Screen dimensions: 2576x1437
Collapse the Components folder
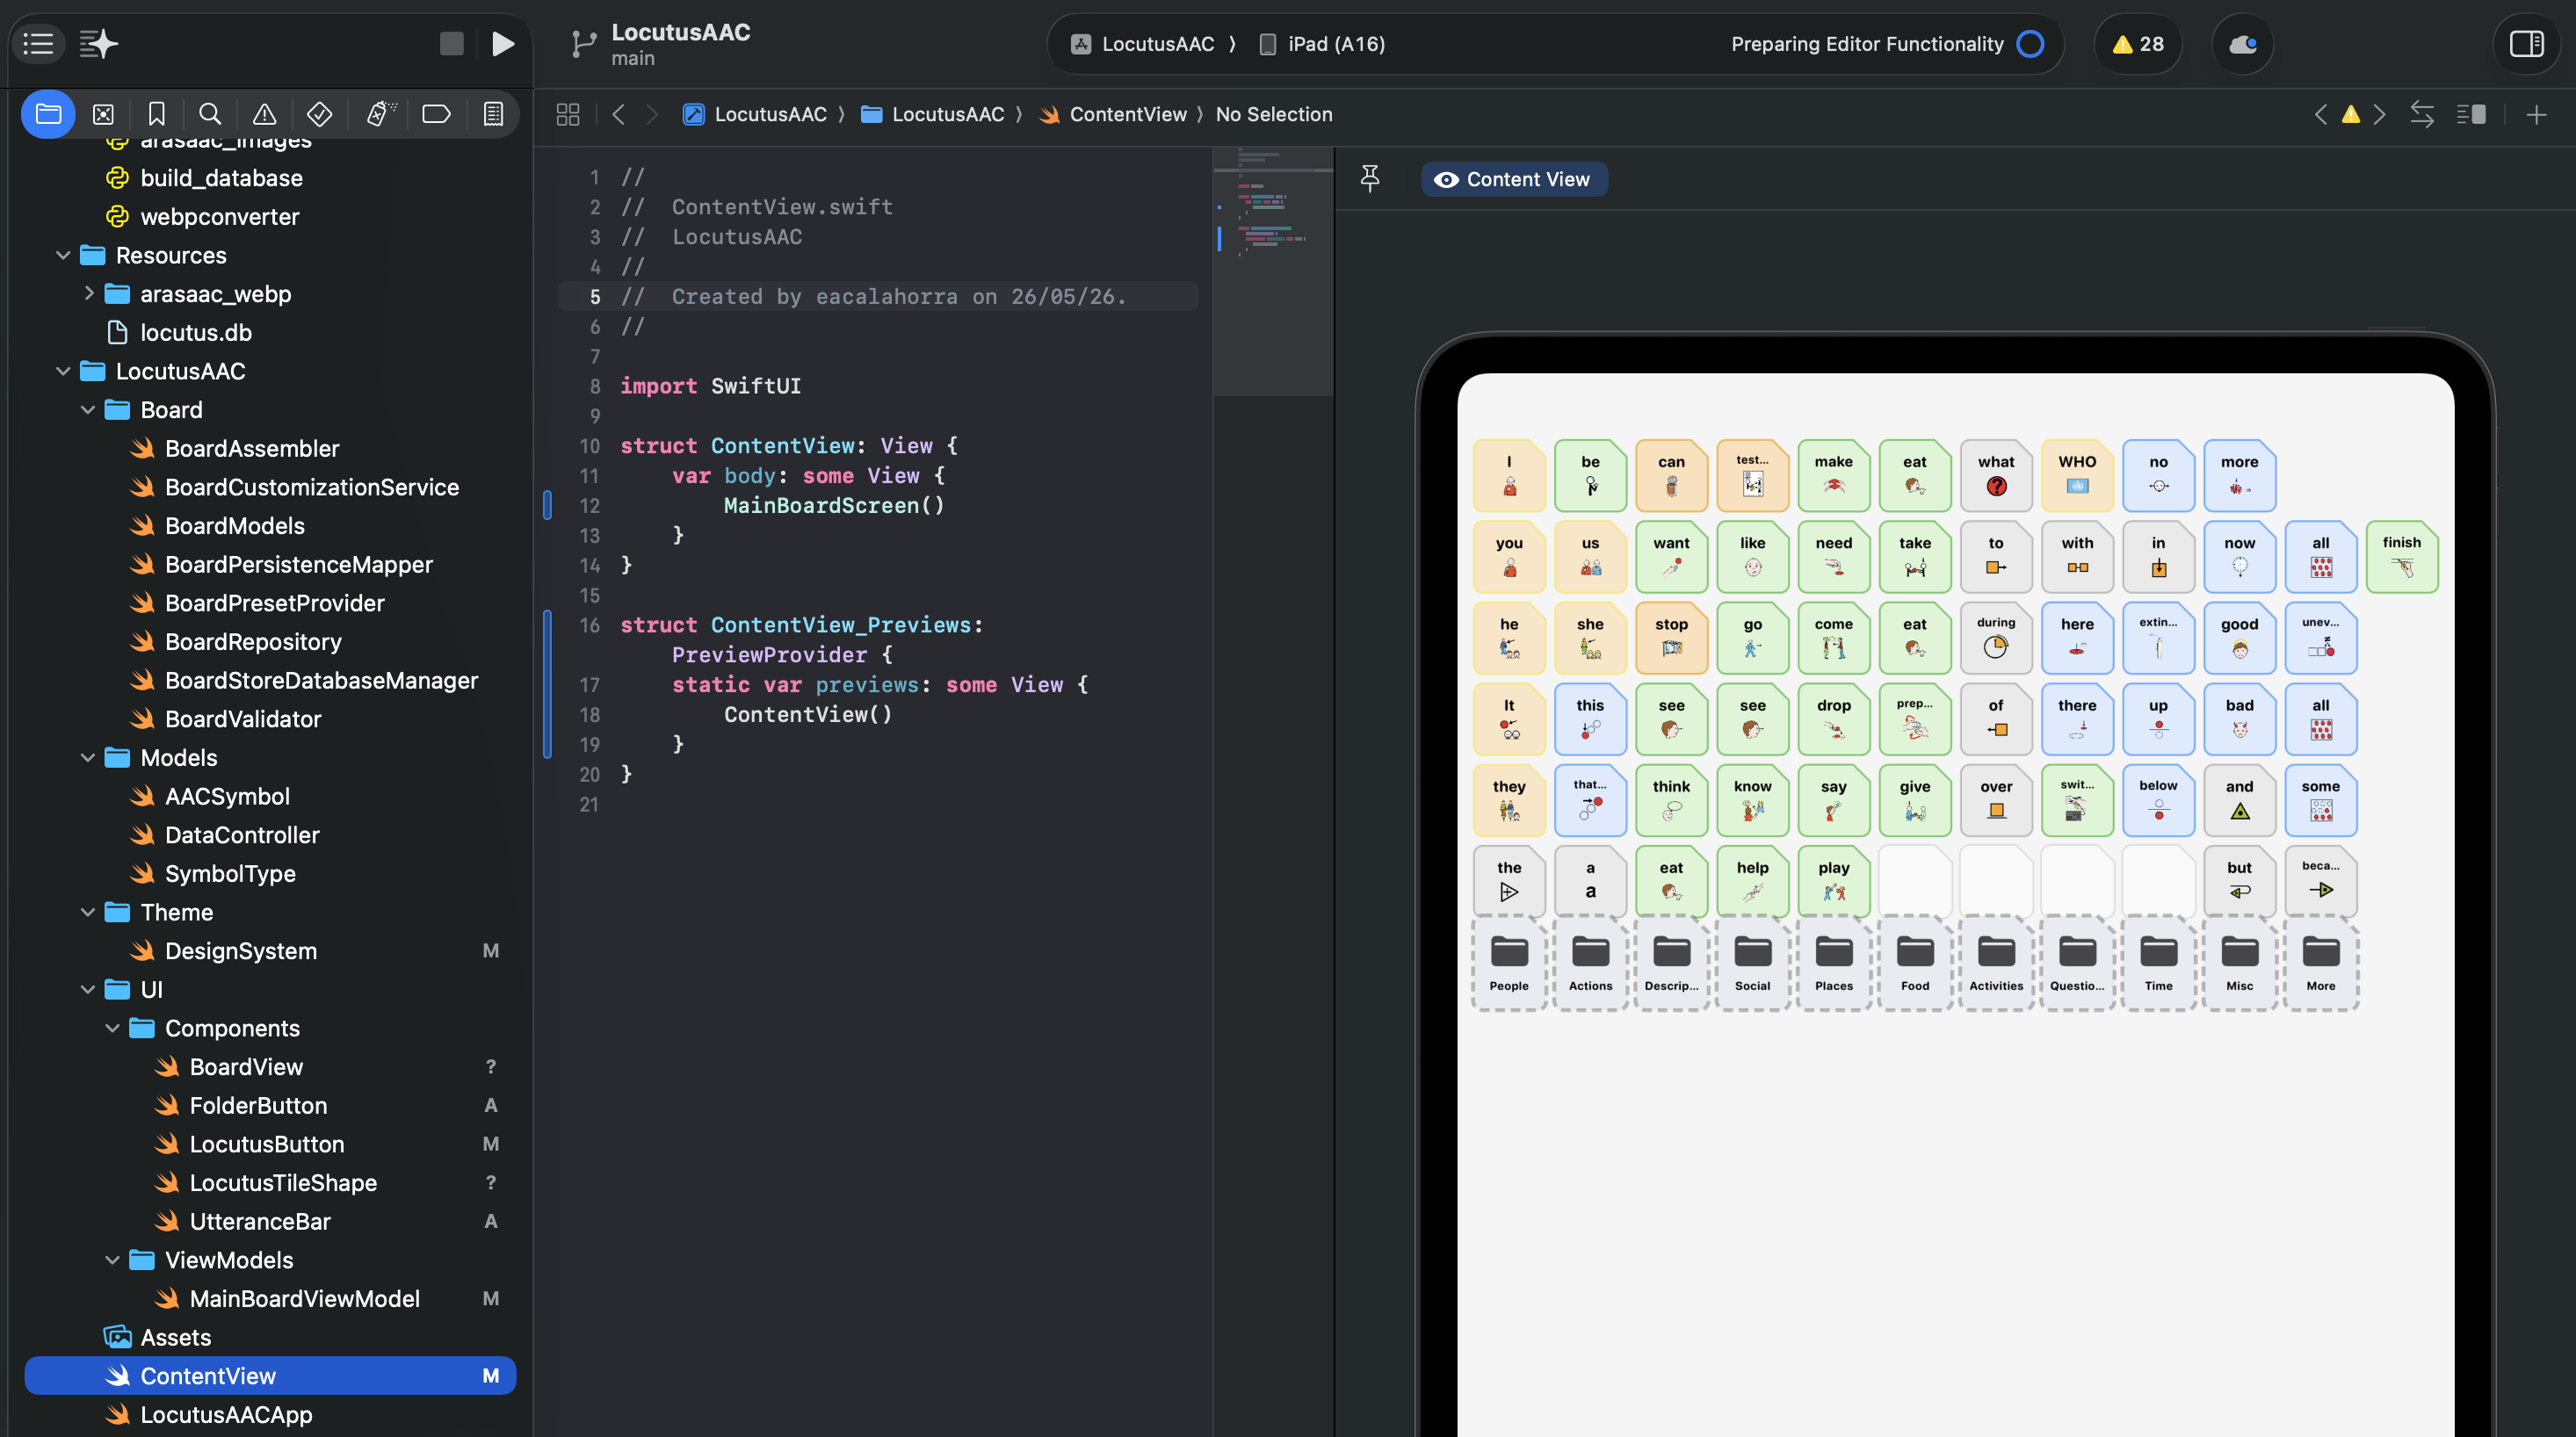112,1028
